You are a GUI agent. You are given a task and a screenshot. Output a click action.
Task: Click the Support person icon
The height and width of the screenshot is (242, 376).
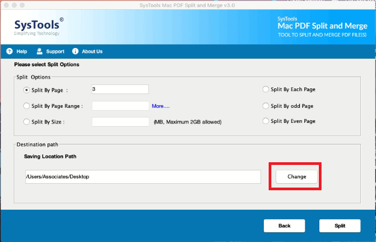click(39, 51)
